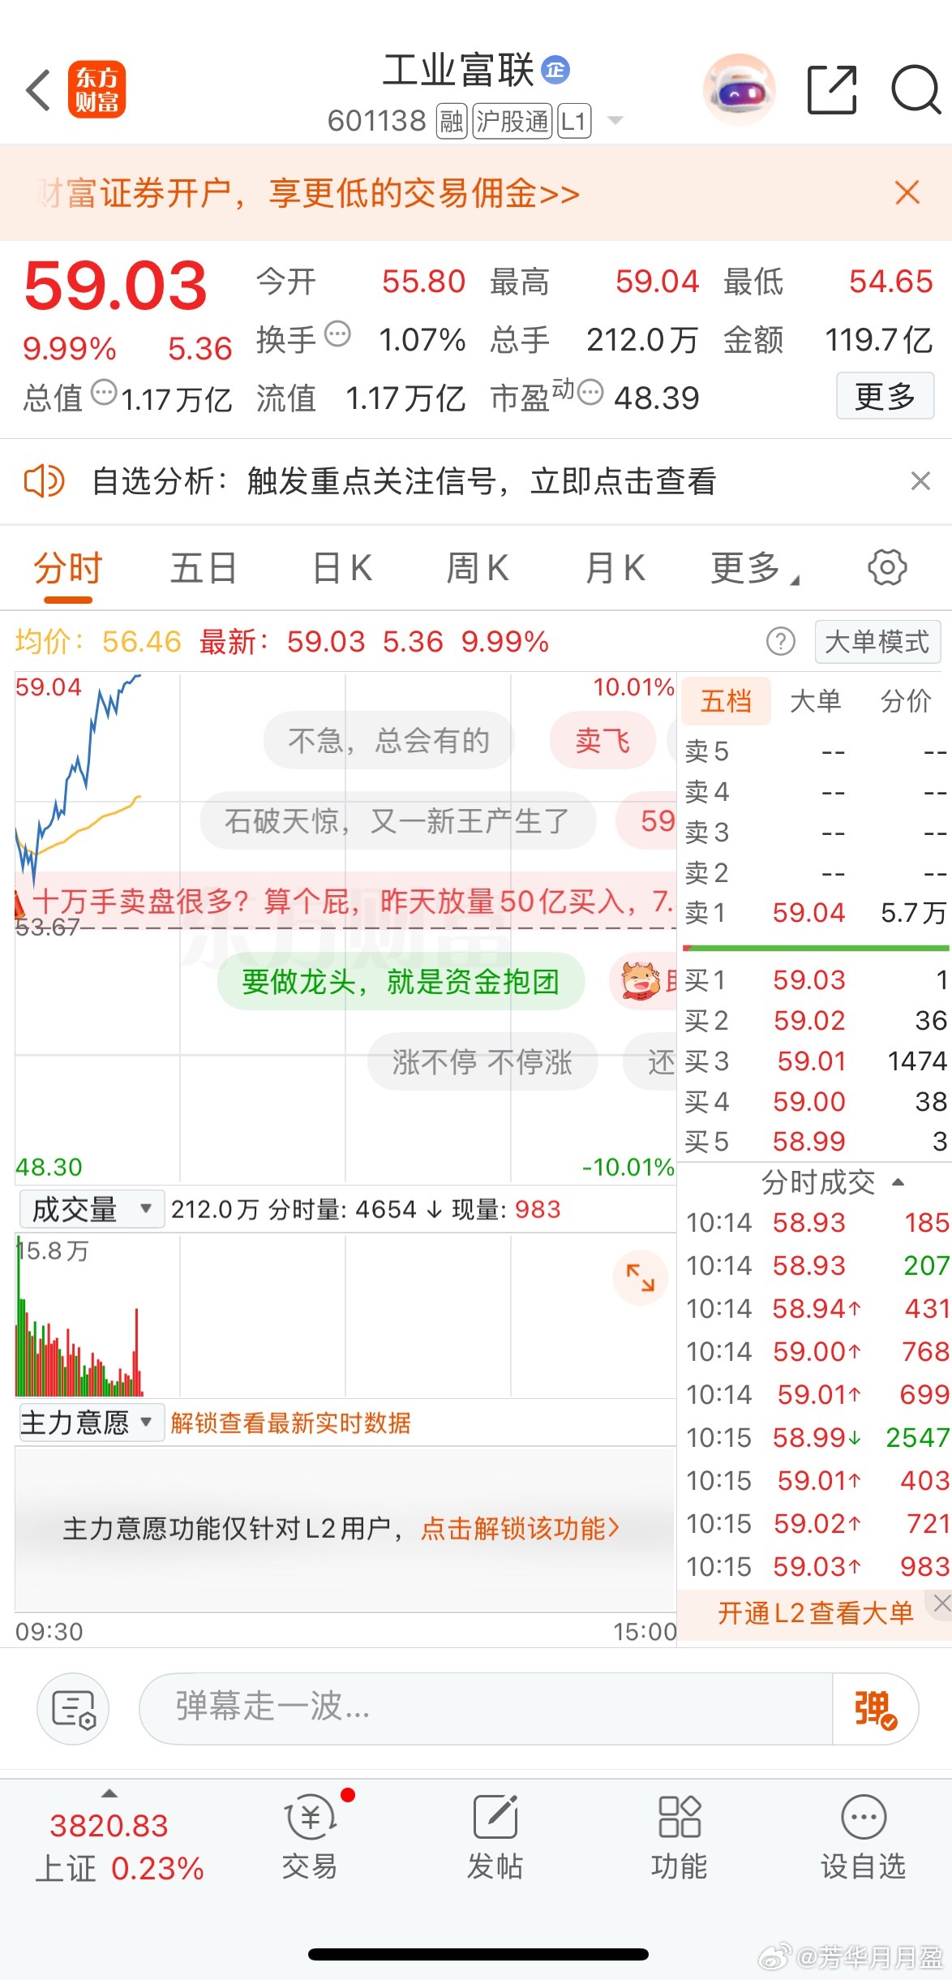Tap 卖飞 bullet comment

(x=603, y=740)
